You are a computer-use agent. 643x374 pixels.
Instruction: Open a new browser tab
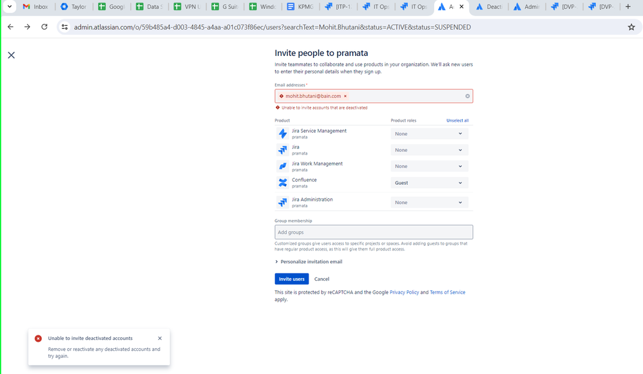point(628,6)
